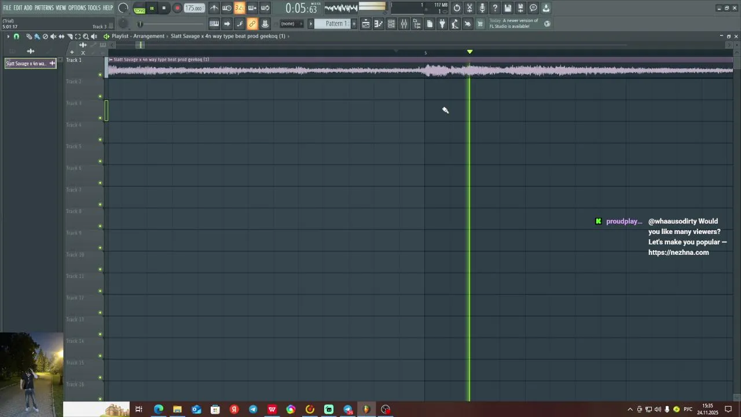
Task: Click the note-to-step edit icon
Action: pyautogui.click(x=240, y=24)
